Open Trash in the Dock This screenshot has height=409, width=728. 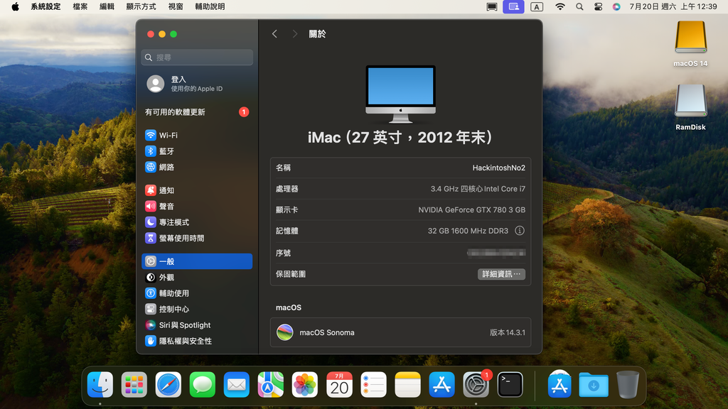click(628, 385)
